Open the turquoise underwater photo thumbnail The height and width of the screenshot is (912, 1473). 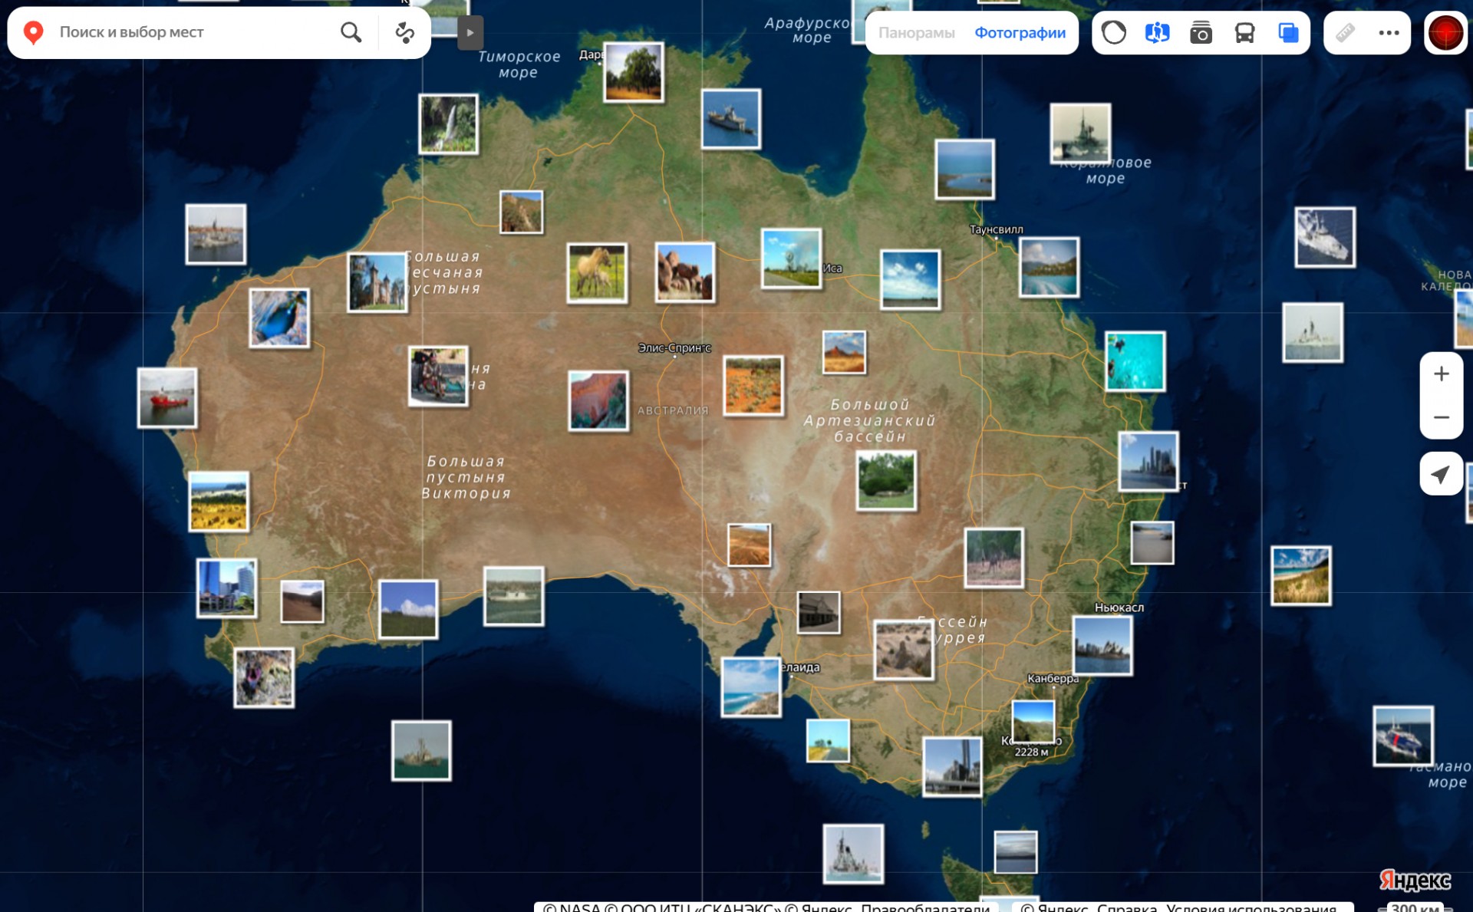[1135, 361]
